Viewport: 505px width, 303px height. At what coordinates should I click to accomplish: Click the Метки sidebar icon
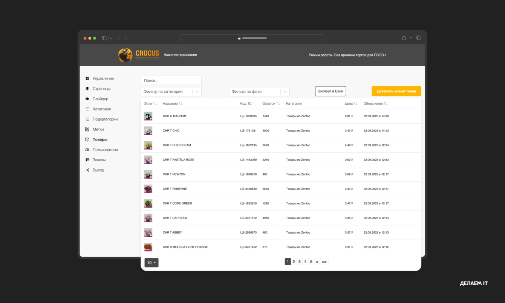87,129
